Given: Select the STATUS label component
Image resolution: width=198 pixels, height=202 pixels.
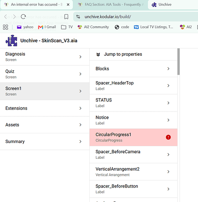Looking at the screenshot, I should coord(133,103).
